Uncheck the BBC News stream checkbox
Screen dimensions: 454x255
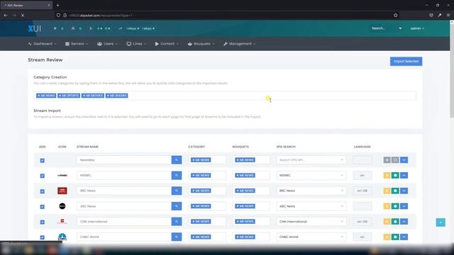pos(43,191)
